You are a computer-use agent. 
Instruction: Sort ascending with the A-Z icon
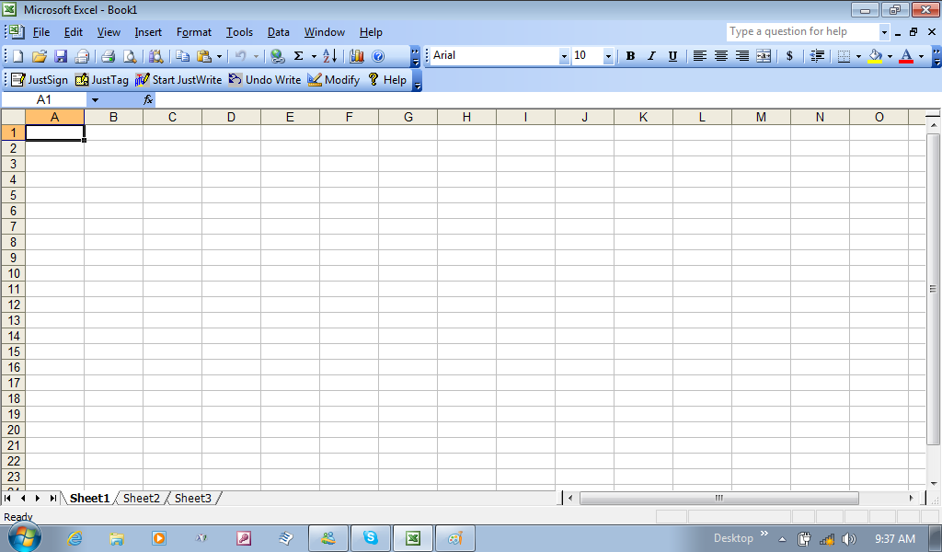coord(330,56)
